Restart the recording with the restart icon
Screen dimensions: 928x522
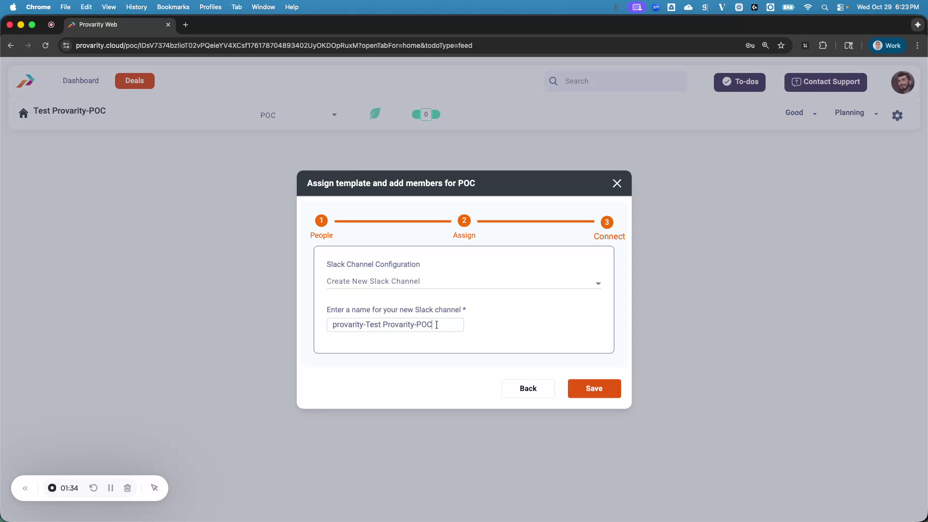point(93,488)
